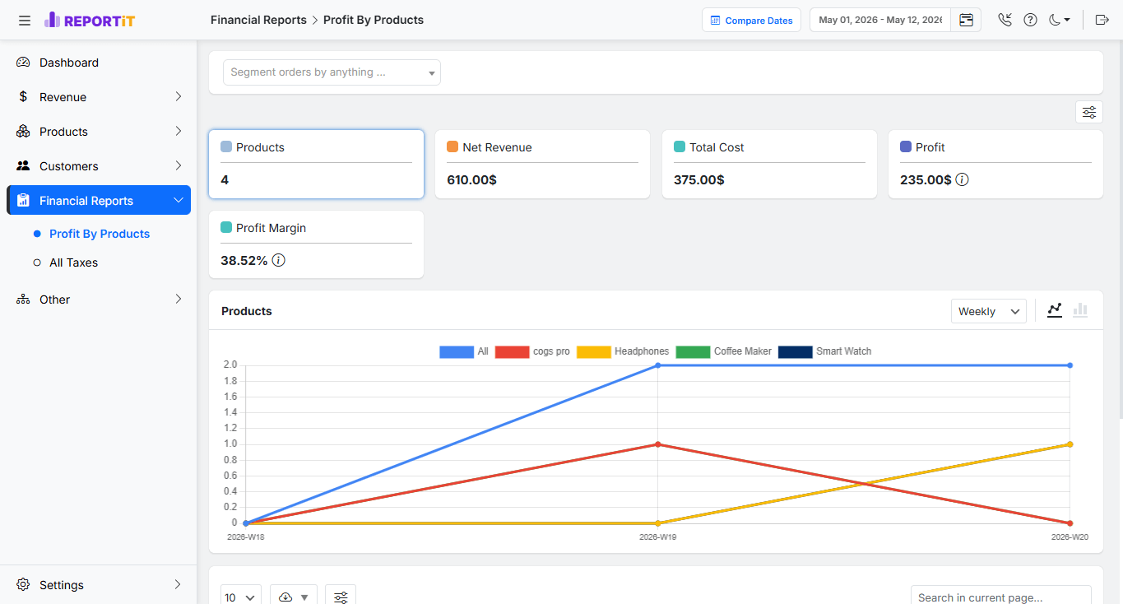Select the Total Cost card
The height and width of the screenshot is (604, 1123).
[769, 164]
